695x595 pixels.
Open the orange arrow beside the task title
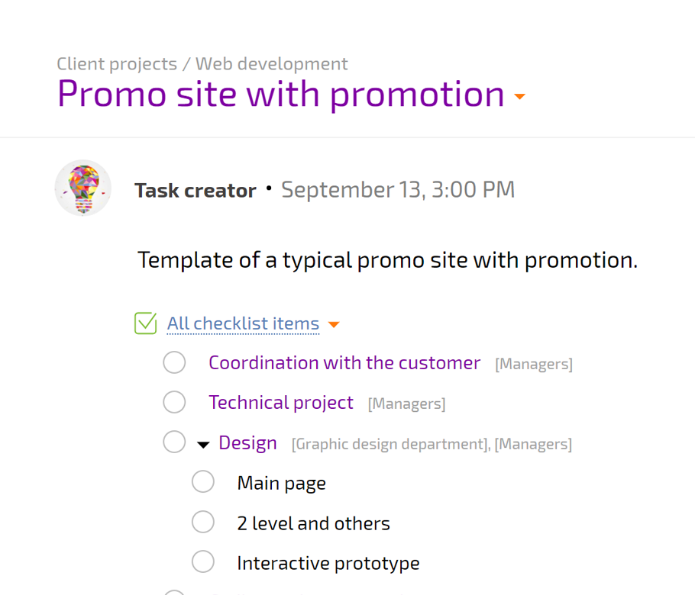point(519,96)
